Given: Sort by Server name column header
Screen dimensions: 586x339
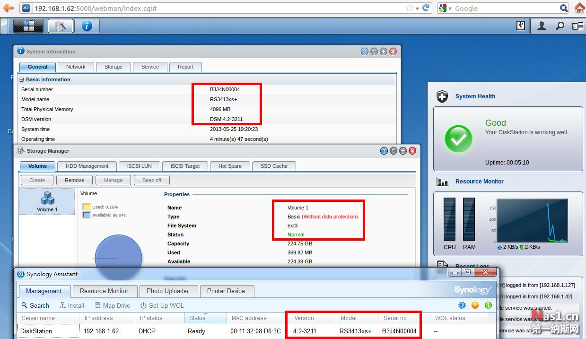Looking at the screenshot, I should point(48,318).
